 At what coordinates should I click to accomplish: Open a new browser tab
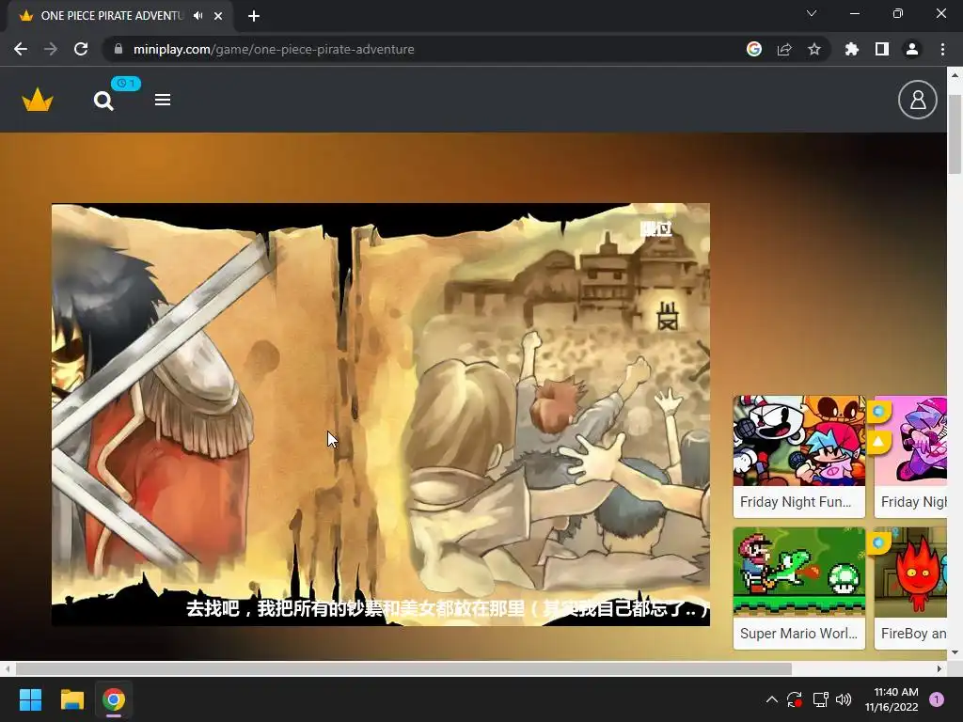254,16
